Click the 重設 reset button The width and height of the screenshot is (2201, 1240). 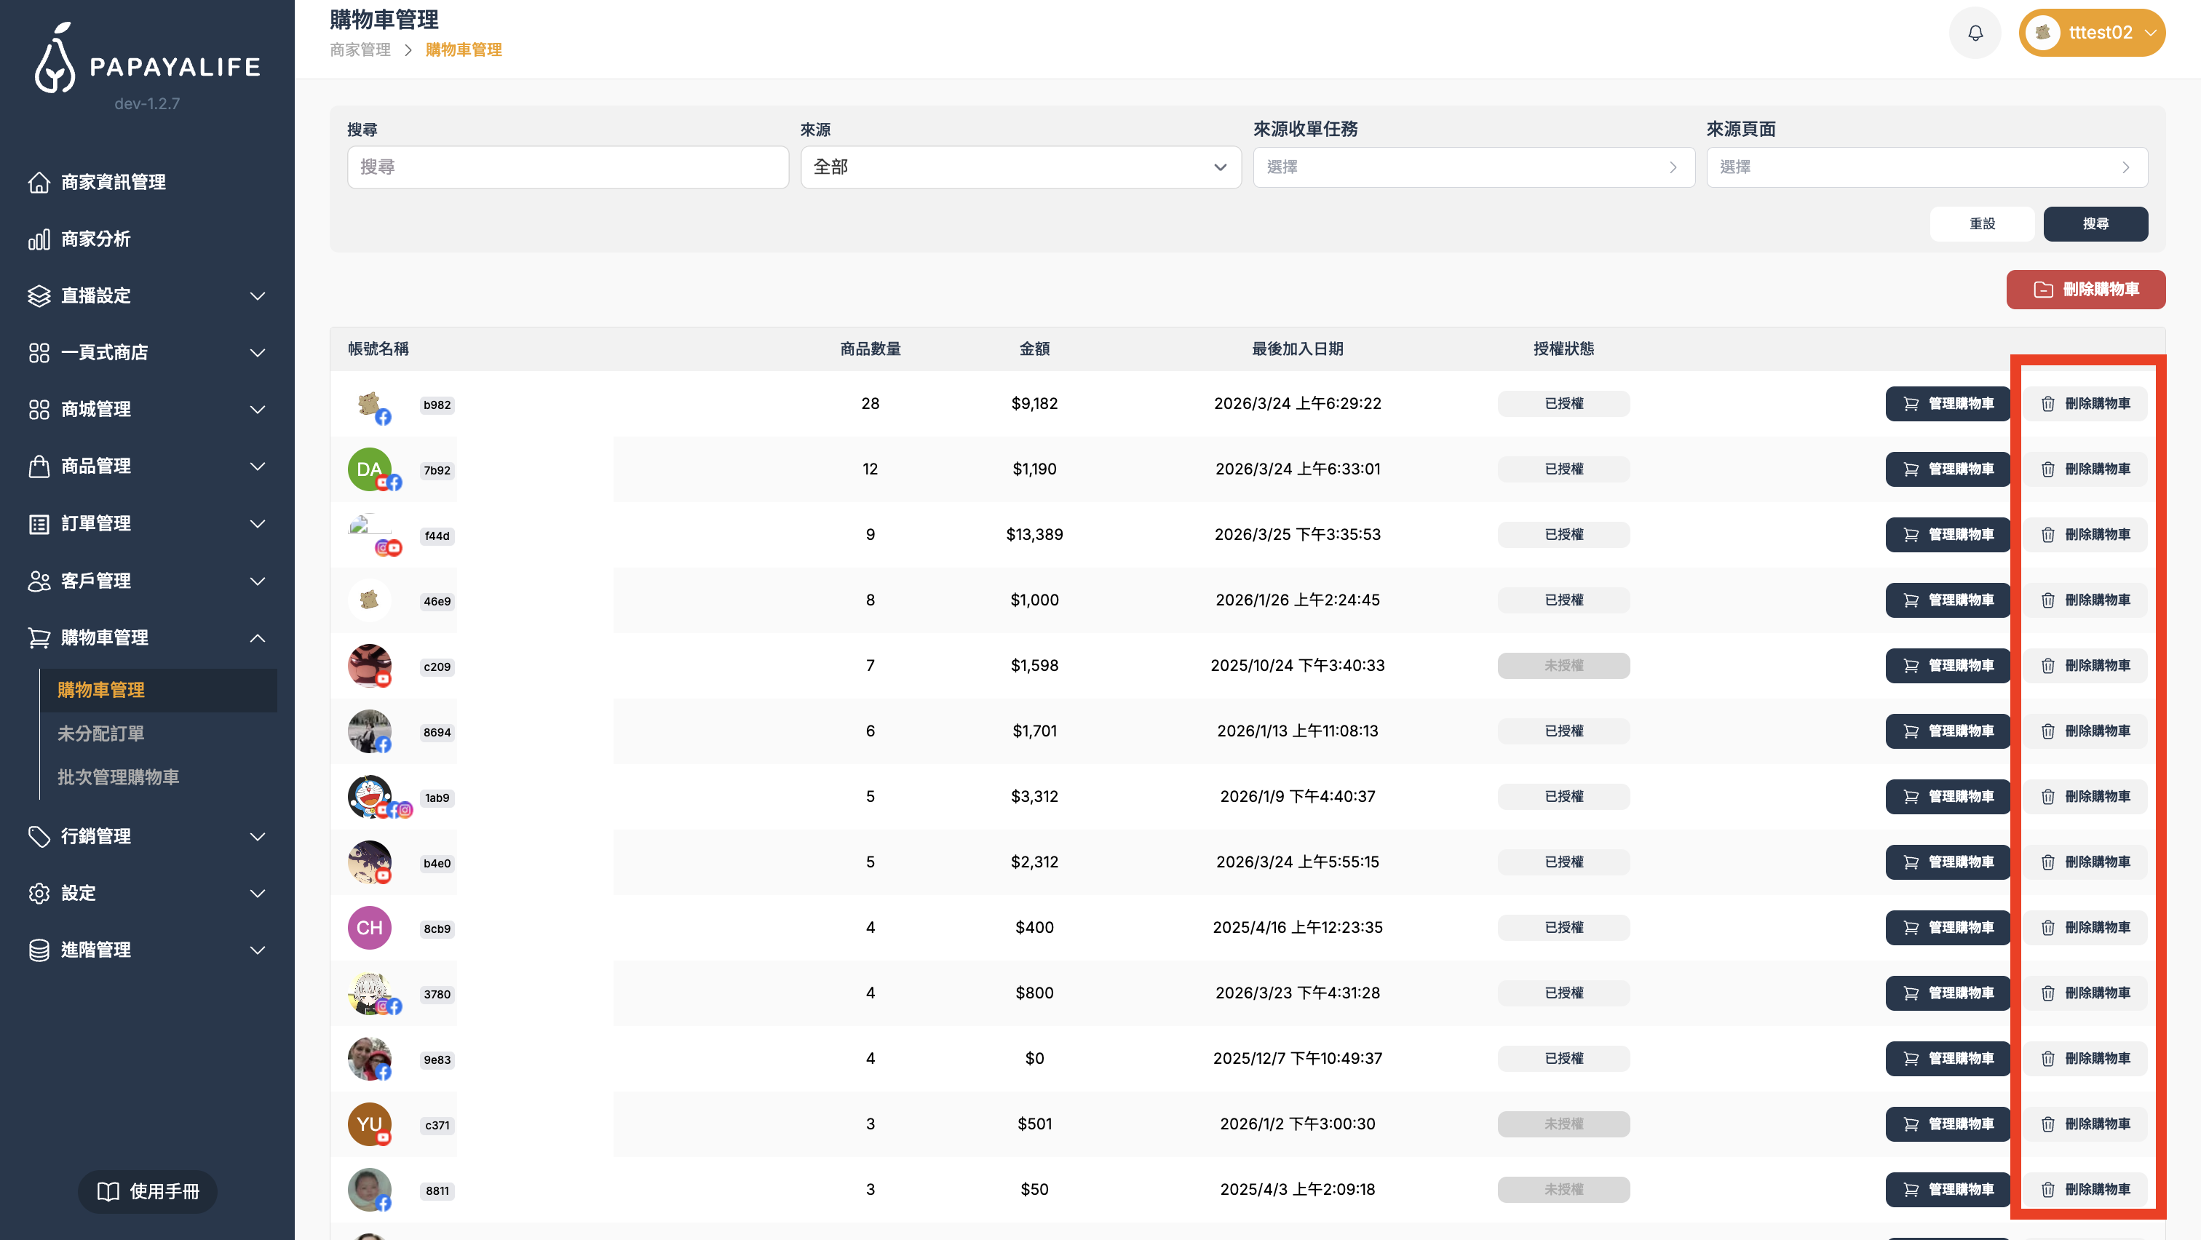1981,223
